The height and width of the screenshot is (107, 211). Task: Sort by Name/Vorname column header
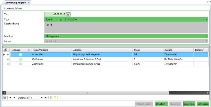click(51, 50)
